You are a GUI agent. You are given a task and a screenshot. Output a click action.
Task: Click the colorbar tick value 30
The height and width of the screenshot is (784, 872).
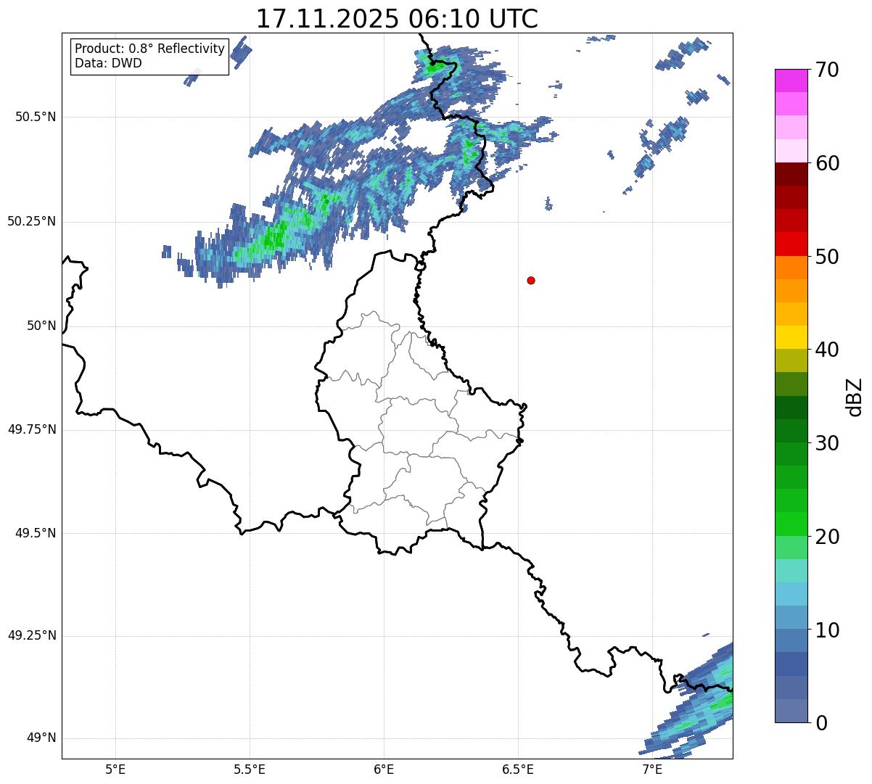point(827,443)
